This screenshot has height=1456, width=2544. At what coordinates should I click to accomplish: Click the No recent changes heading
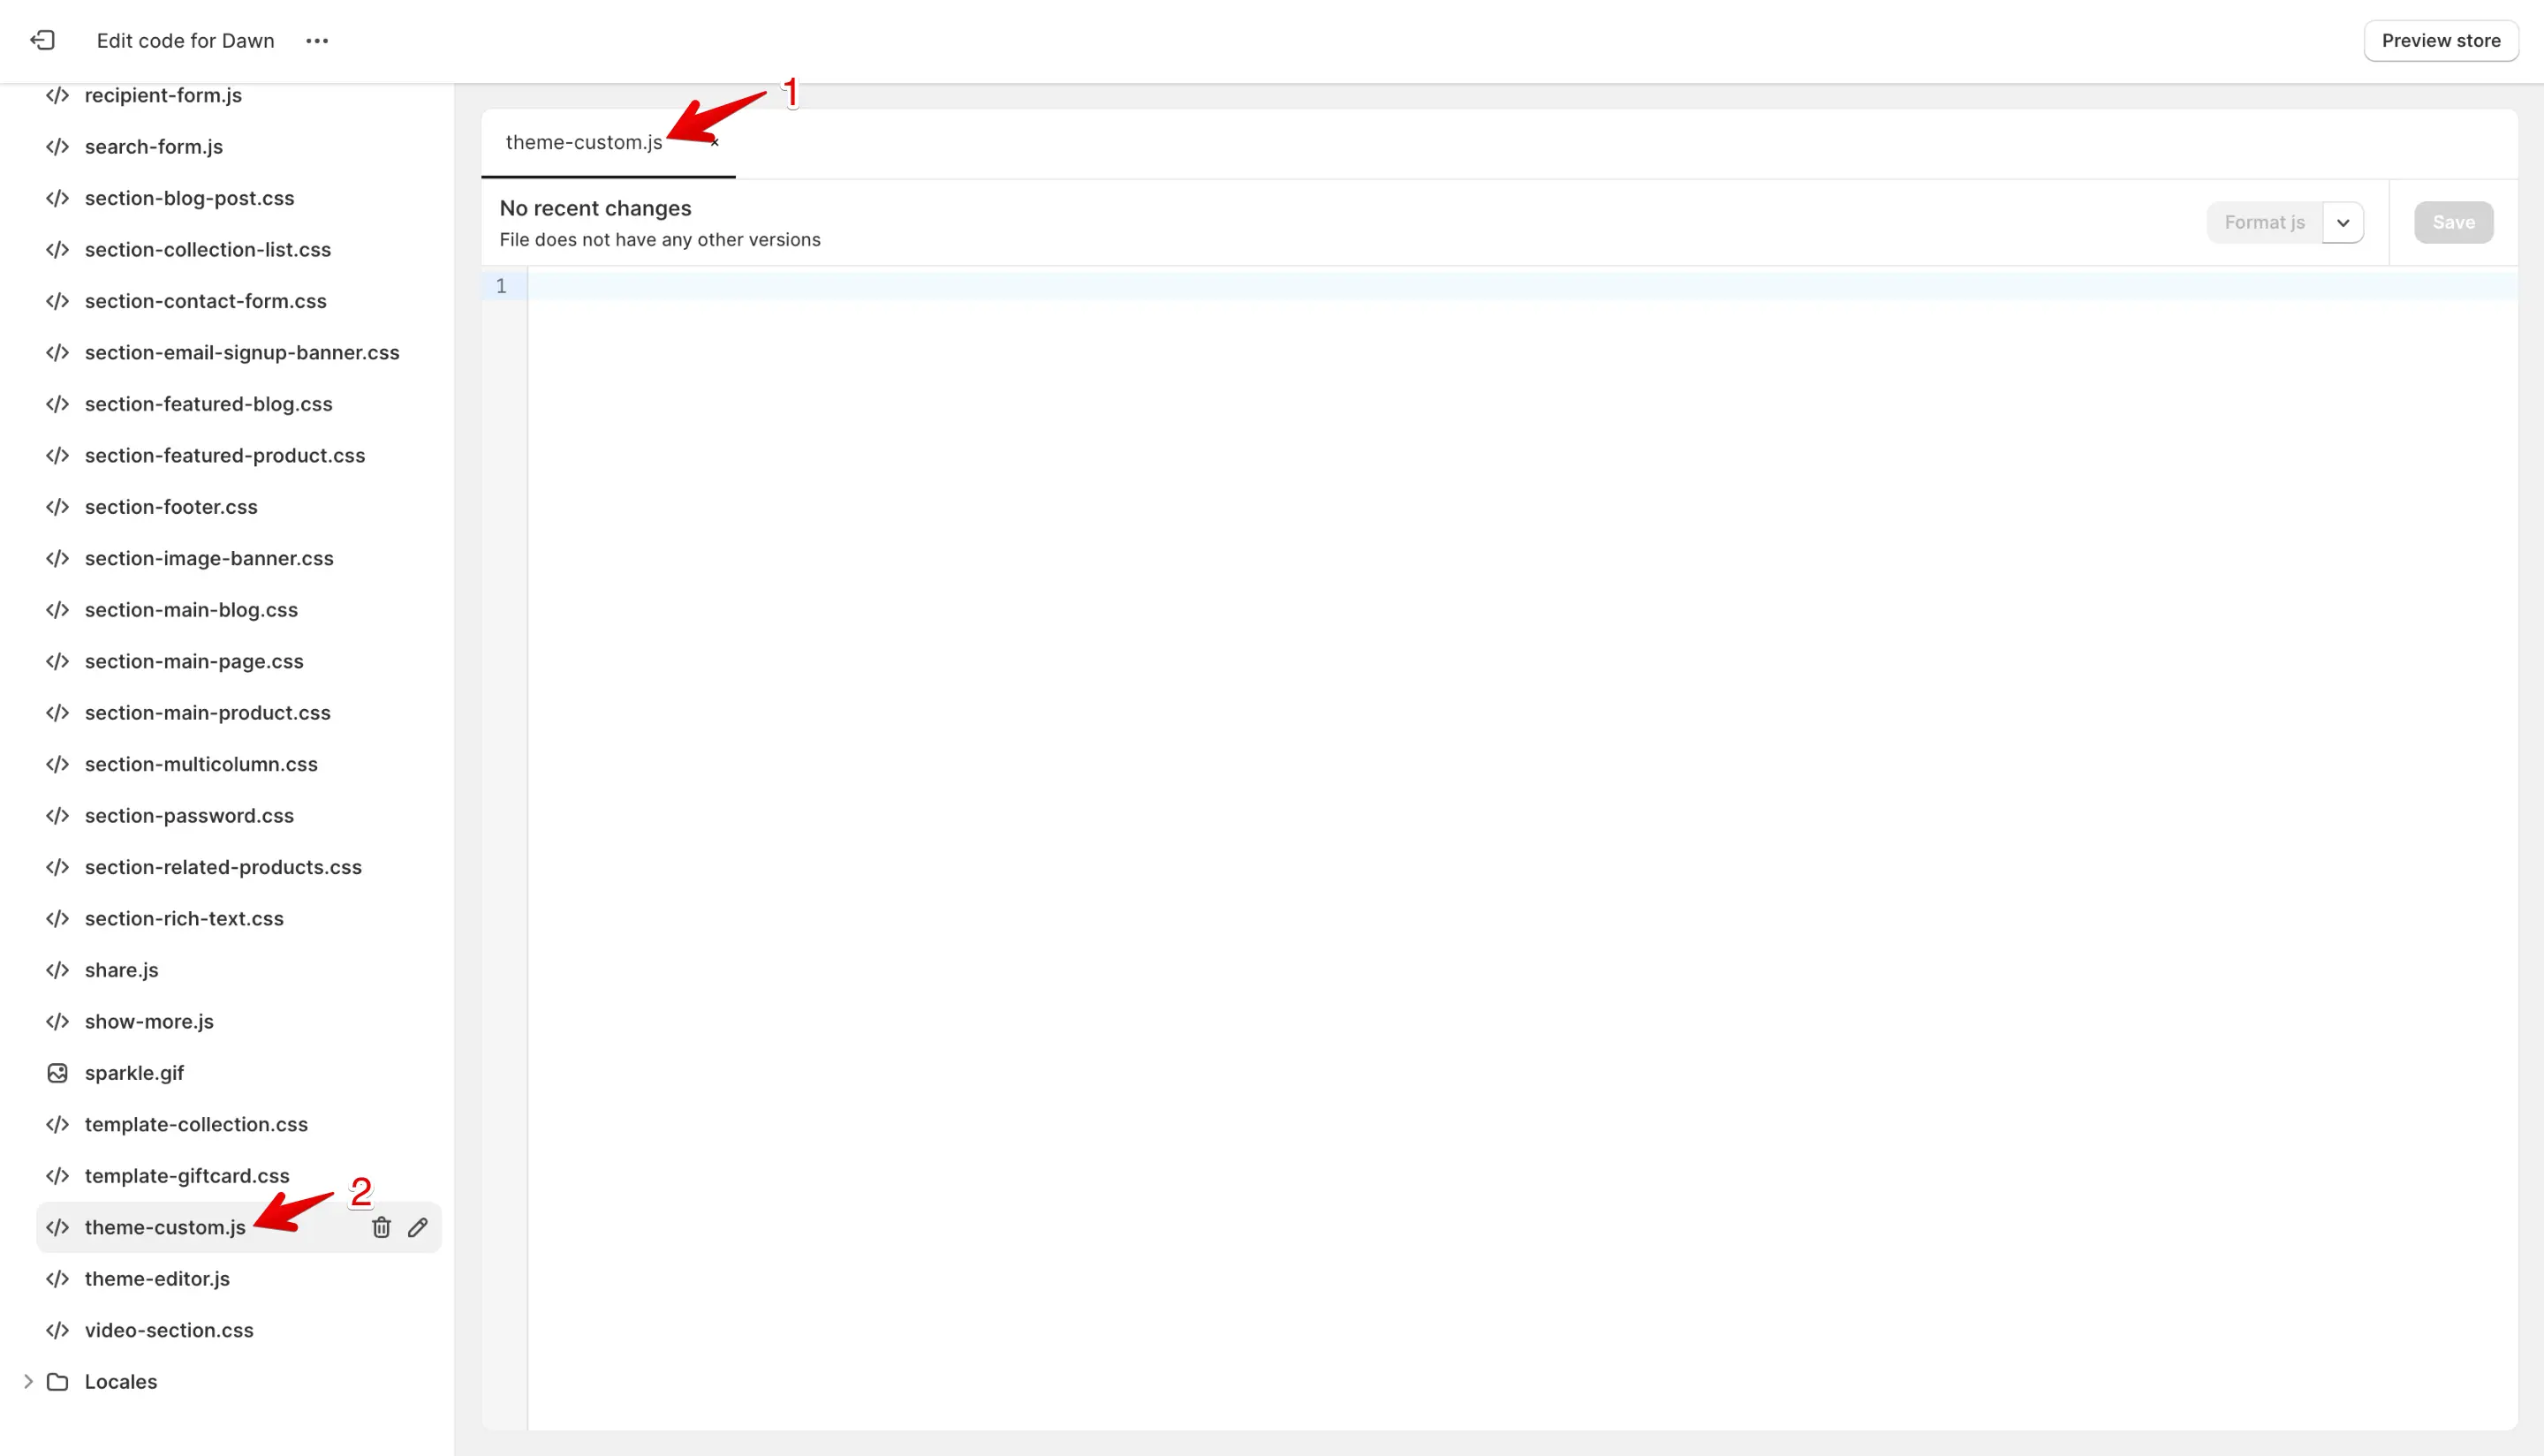coord(595,208)
